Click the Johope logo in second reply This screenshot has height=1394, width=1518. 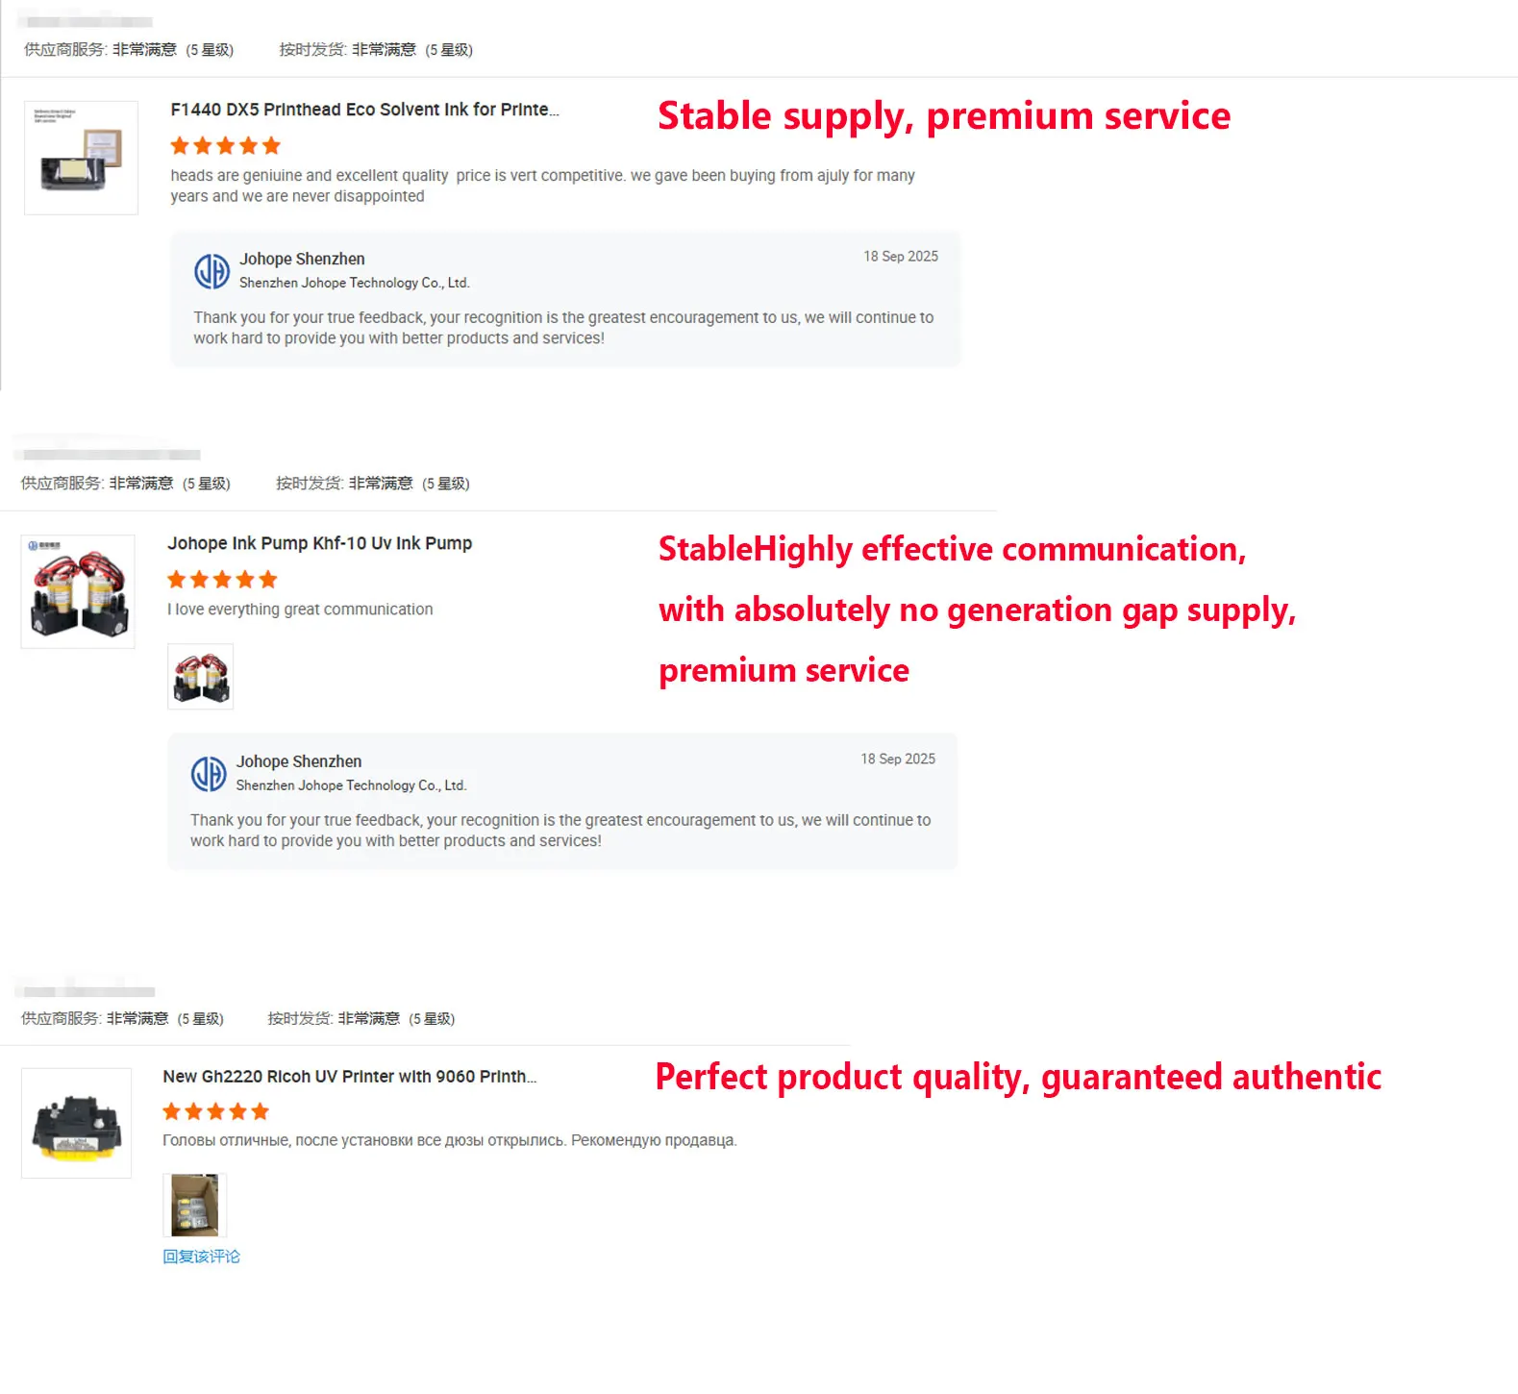pyautogui.click(x=209, y=774)
